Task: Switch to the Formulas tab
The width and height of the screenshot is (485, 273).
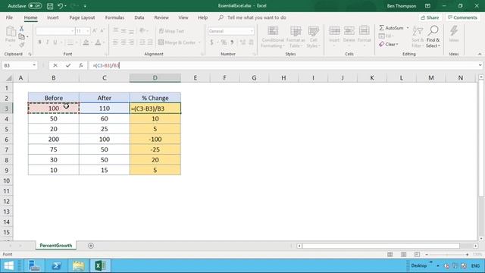Action: pyautogui.click(x=114, y=17)
